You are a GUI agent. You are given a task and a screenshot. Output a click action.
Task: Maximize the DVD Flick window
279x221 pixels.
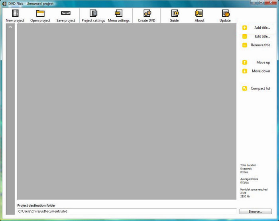(x=261, y=2)
